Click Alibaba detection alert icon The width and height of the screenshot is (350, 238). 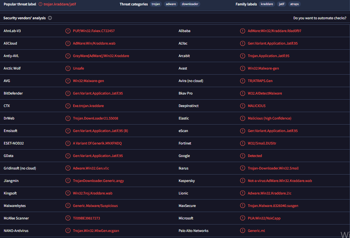tap(243, 31)
